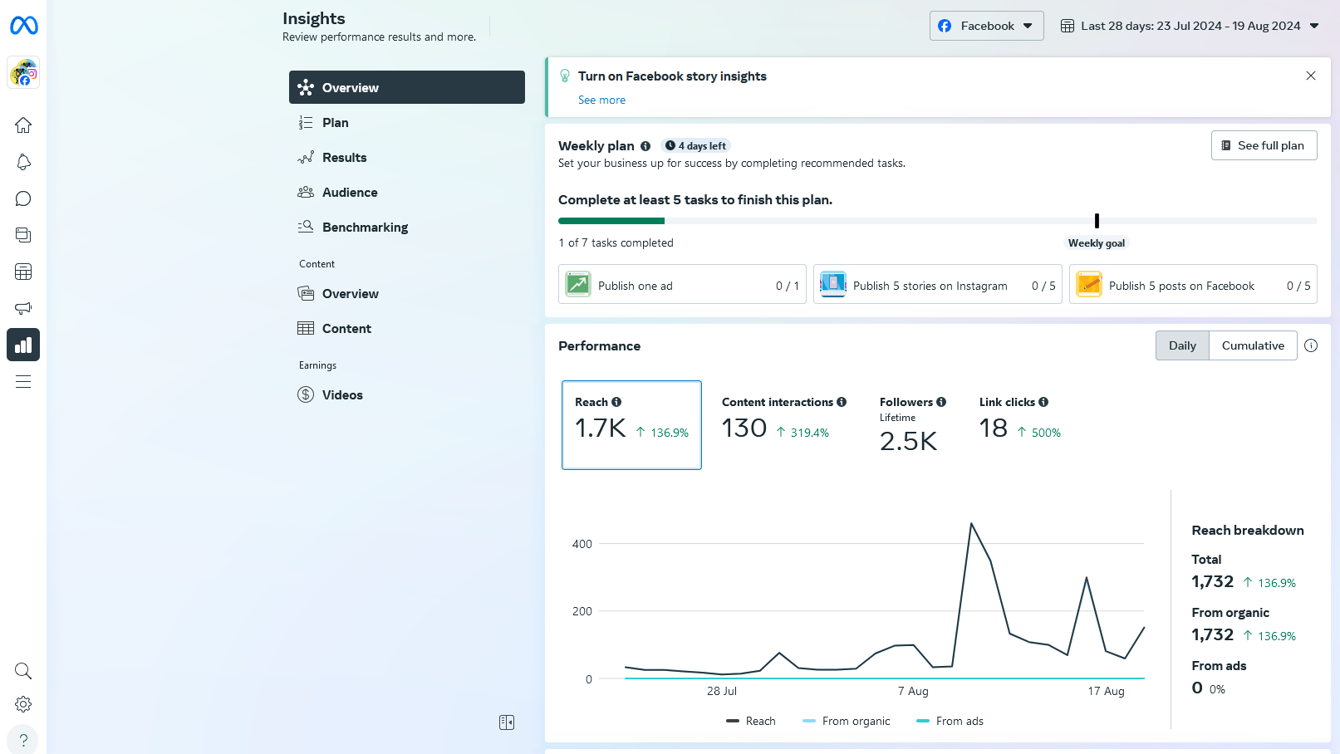Open Notifications bell icon
The width and height of the screenshot is (1340, 754).
pos(23,162)
